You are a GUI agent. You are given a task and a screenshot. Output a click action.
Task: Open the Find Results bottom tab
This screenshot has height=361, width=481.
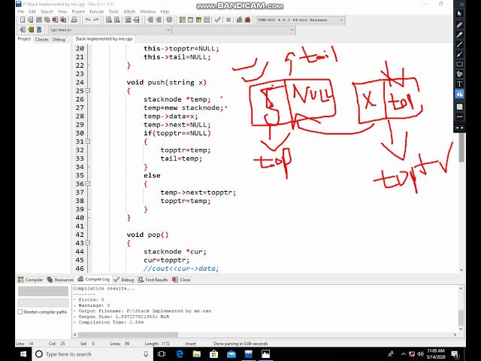153,280
